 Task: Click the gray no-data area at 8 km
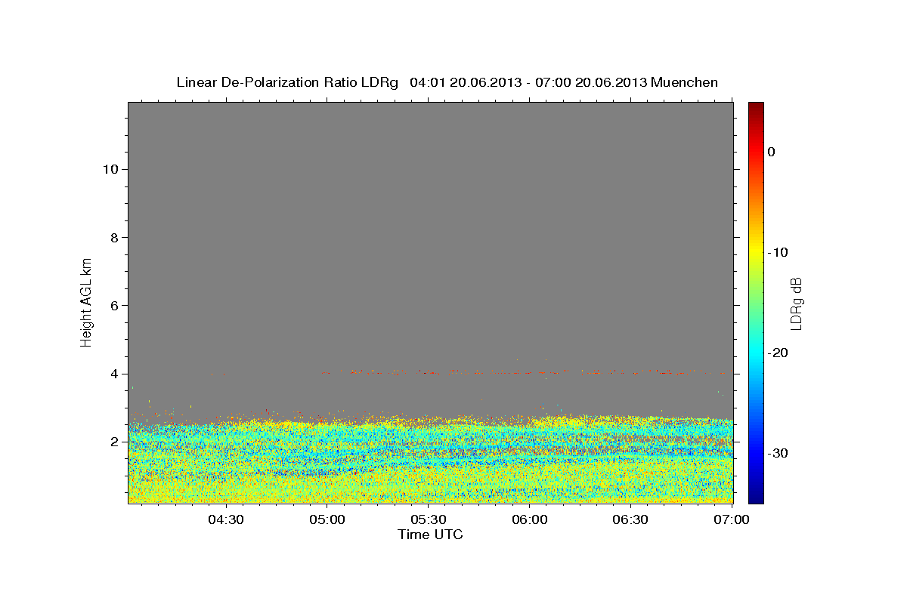431,237
